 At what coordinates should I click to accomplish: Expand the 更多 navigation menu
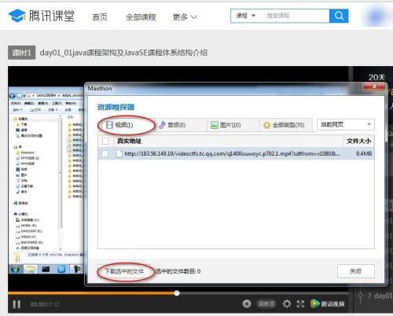185,17
